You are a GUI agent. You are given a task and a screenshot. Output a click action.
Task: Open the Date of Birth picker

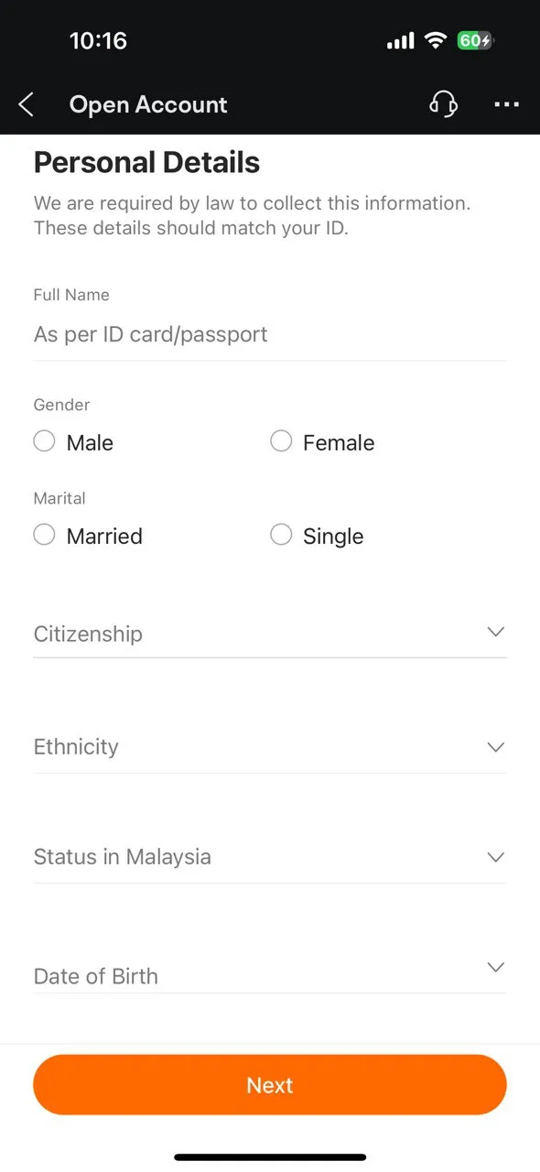pos(270,974)
